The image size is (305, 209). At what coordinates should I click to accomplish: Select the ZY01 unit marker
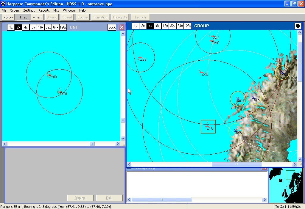[60, 92]
